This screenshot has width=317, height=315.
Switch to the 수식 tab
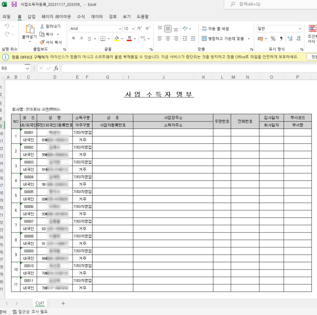point(81,17)
